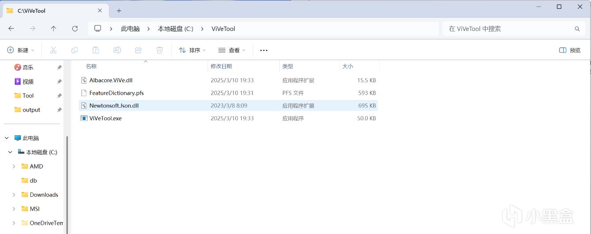Click the paste clipboard icon
Image resolution: width=591 pixels, height=234 pixels.
pyautogui.click(x=96, y=50)
